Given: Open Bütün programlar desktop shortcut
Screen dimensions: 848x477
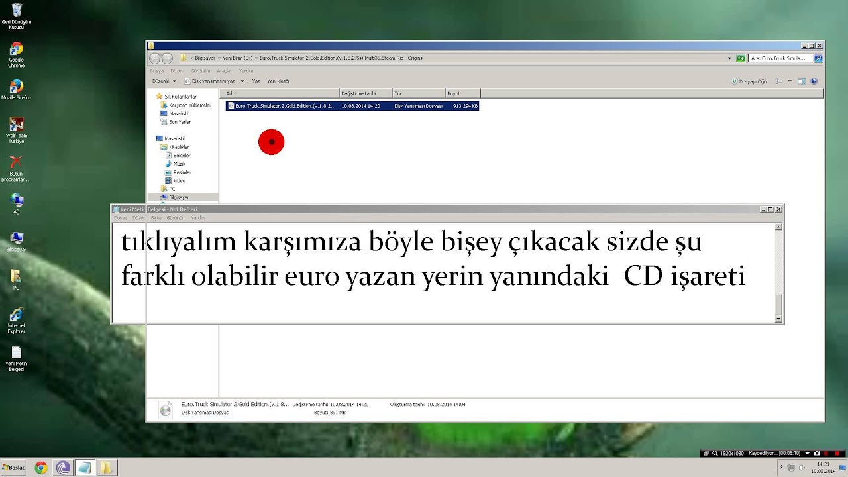Looking at the screenshot, I should [17, 169].
